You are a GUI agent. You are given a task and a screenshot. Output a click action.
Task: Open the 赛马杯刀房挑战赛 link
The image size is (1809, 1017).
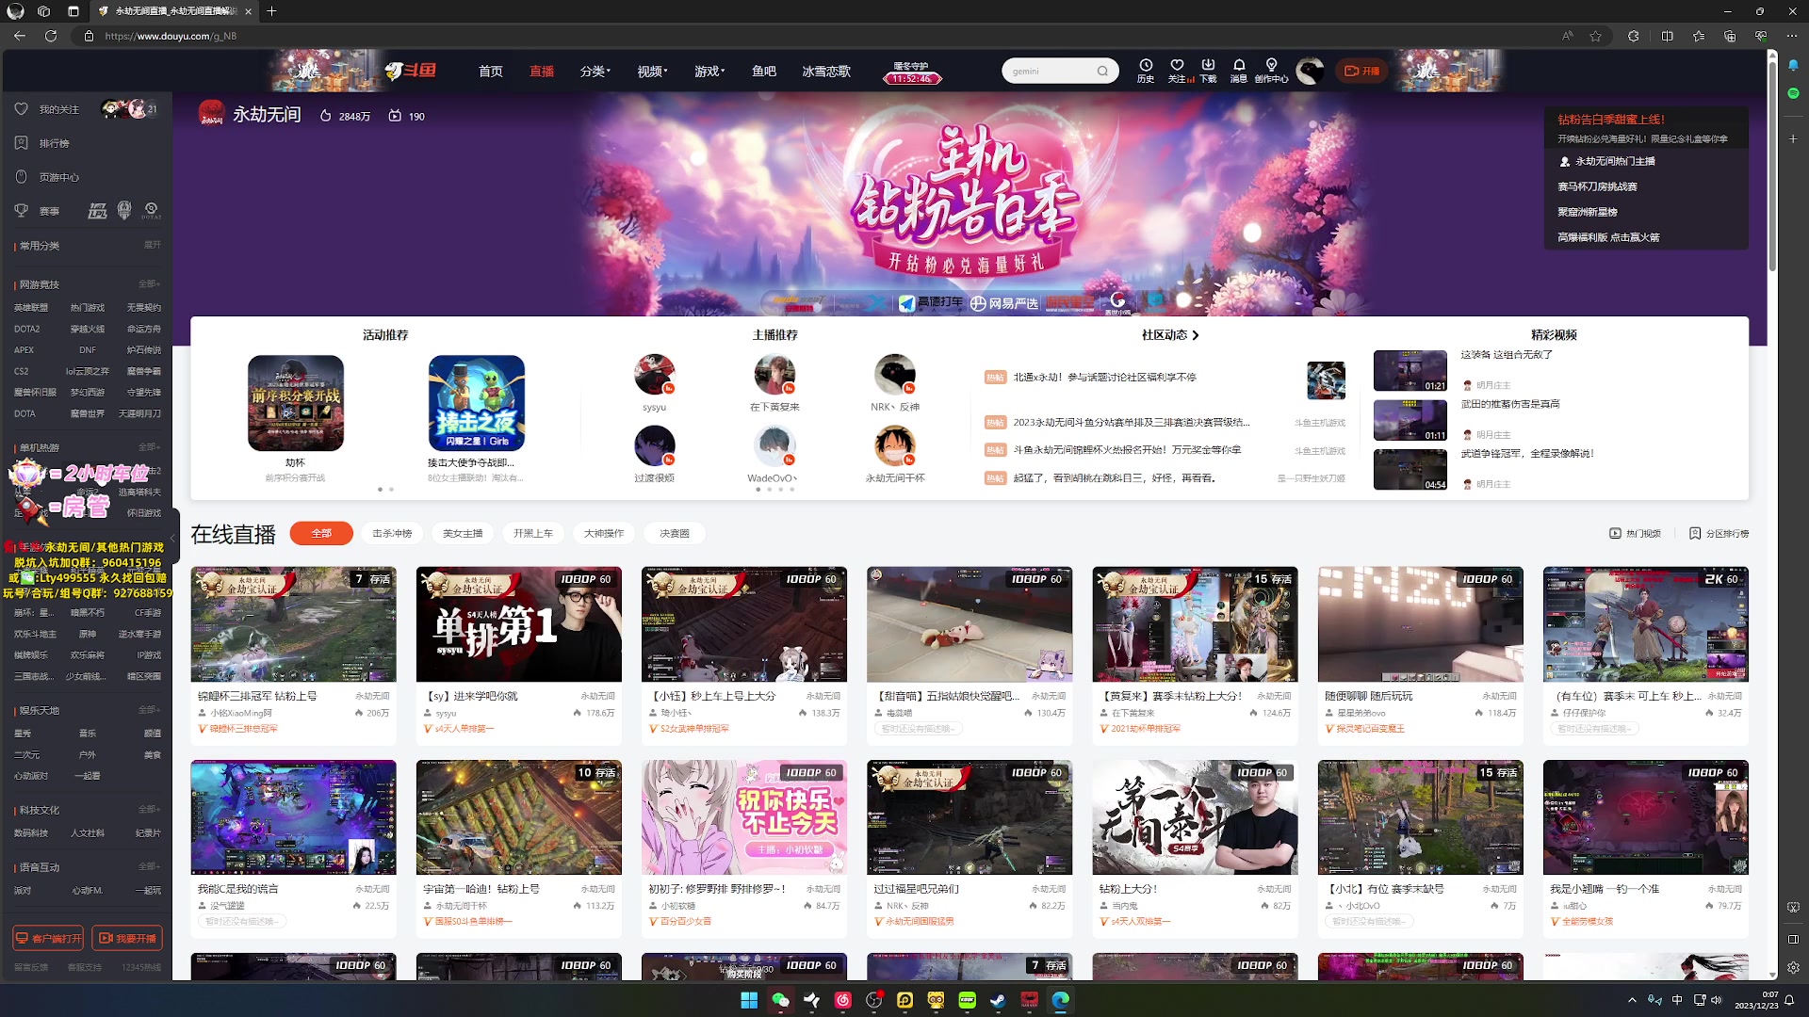pos(1597,186)
